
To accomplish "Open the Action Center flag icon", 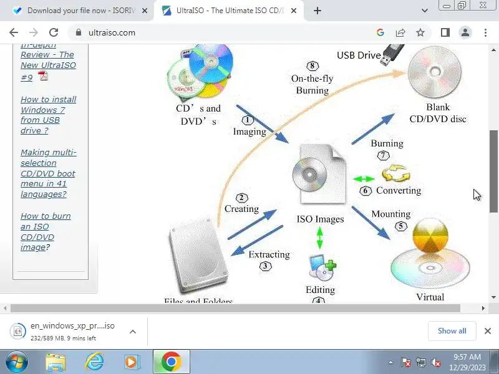I will (405, 362).
